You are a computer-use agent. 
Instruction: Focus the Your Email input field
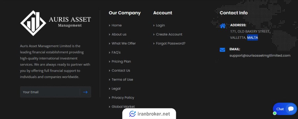point(50,92)
